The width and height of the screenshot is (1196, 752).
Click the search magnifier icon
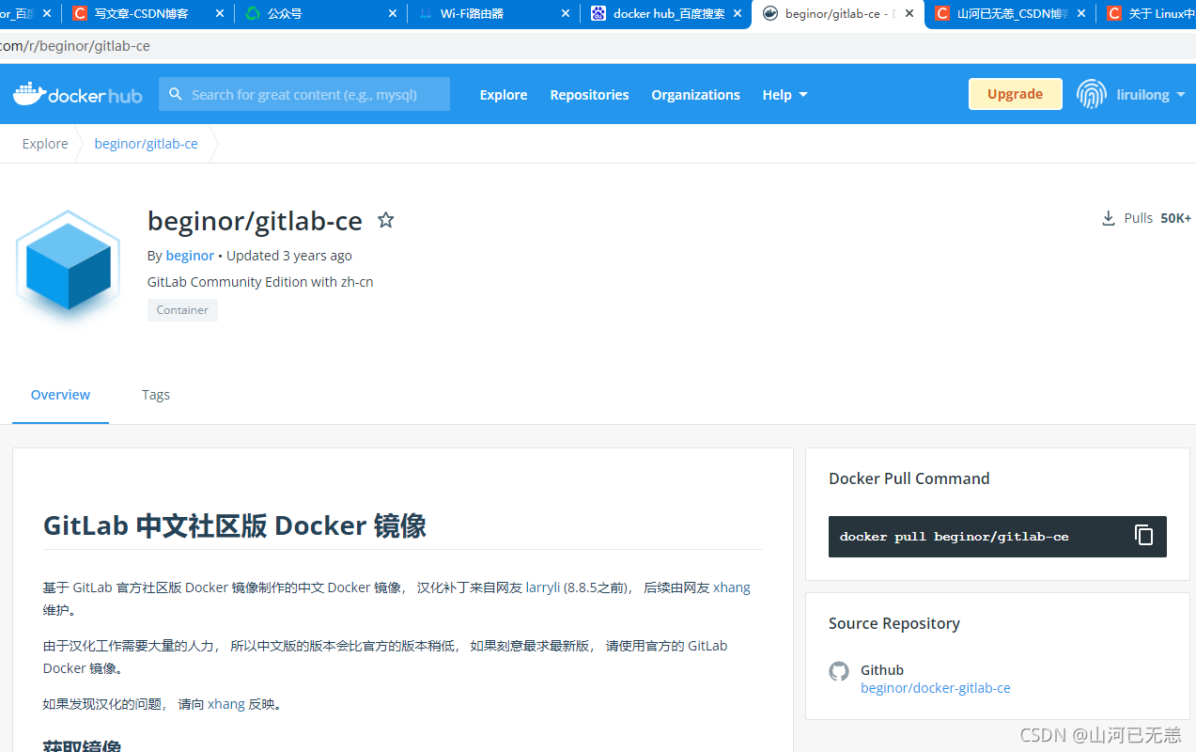click(176, 94)
